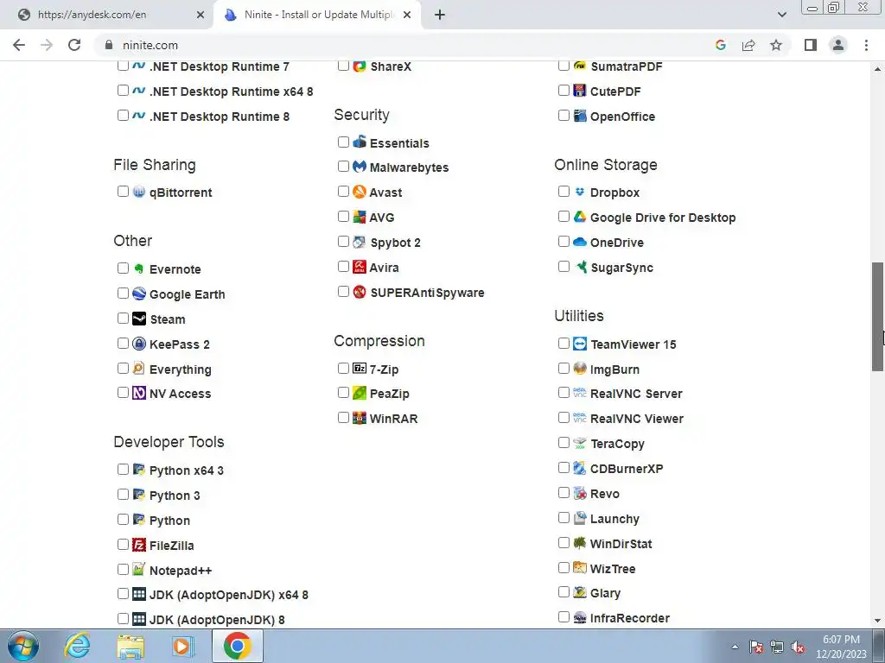The width and height of the screenshot is (885, 663).
Task: Click the SUPERAntiSpyware icon
Action: pyautogui.click(x=360, y=292)
